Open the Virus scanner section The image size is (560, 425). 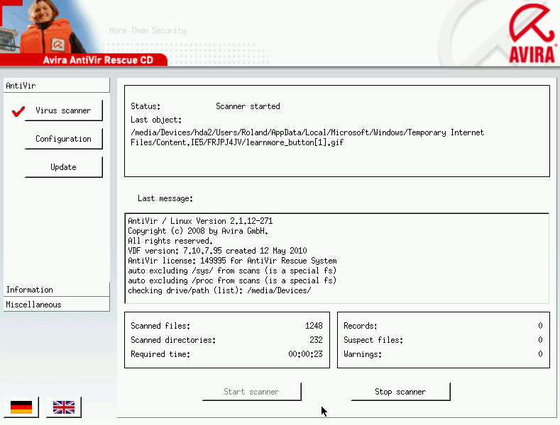[x=64, y=110]
